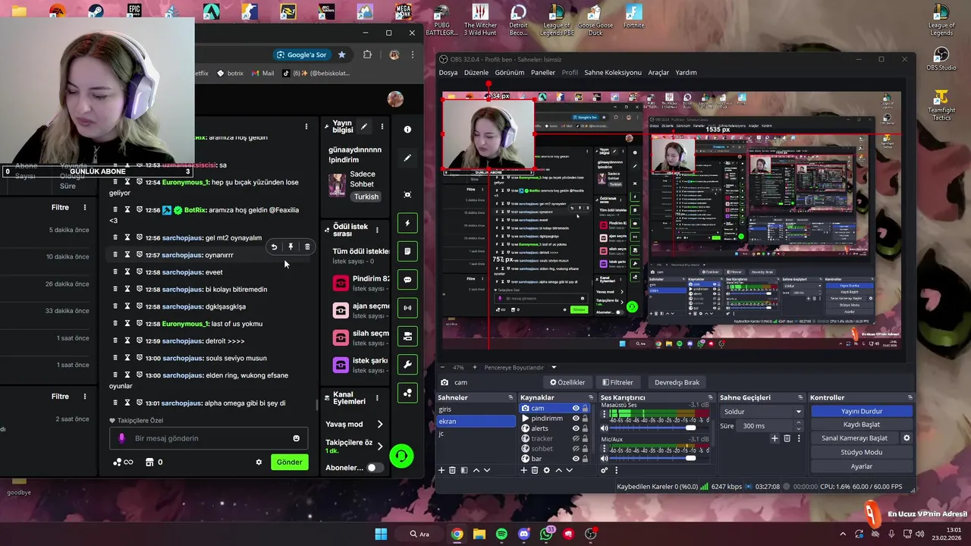Viewport: 971px width, 546px height.
Task: Click the undo arrow on hovered chat message
Action: pyautogui.click(x=274, y=246)
